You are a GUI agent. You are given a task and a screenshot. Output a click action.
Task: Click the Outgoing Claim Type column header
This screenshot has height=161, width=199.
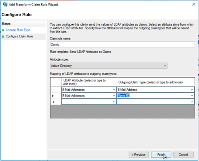point(155,82)
